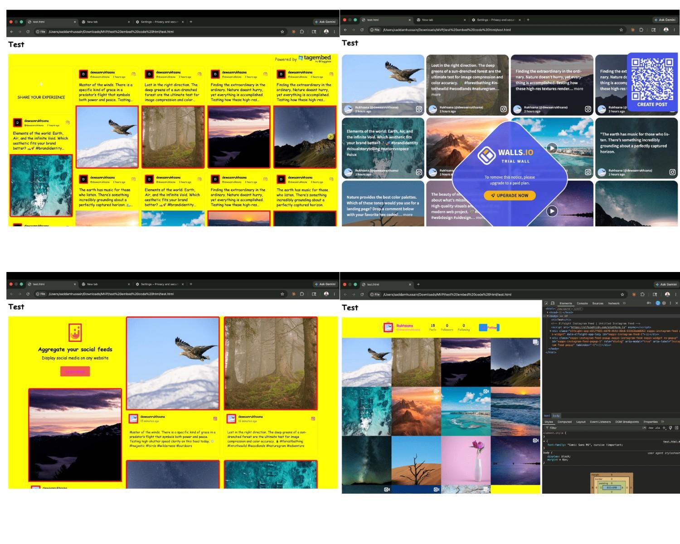Collapse the body node in the Elements tree

(548, 316)
